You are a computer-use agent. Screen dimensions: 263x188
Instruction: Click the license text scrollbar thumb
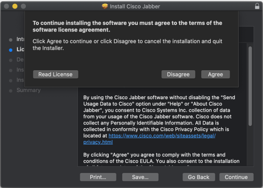point(250,86)
